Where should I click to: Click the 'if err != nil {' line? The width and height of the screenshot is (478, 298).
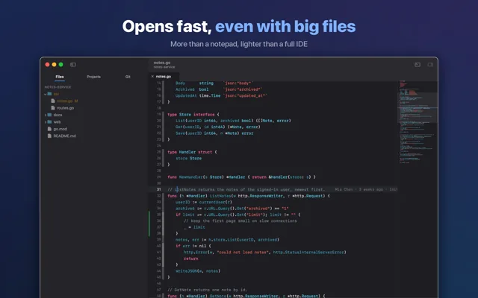pyautogui.click(x=193, y=246)
